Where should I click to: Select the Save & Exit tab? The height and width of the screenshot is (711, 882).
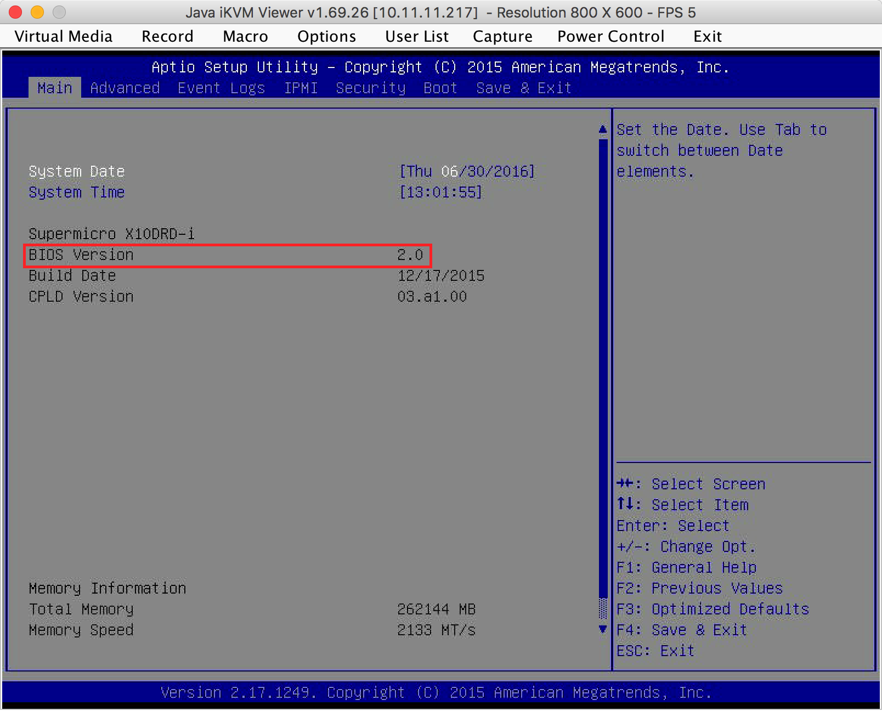[x=523, y=88]
